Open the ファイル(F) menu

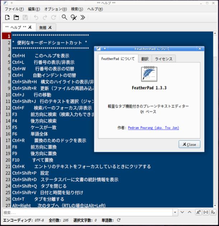pos(14,9)
